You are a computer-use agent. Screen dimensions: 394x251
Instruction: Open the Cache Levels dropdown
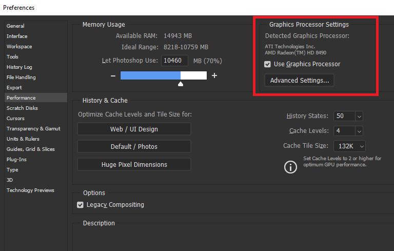359,131
